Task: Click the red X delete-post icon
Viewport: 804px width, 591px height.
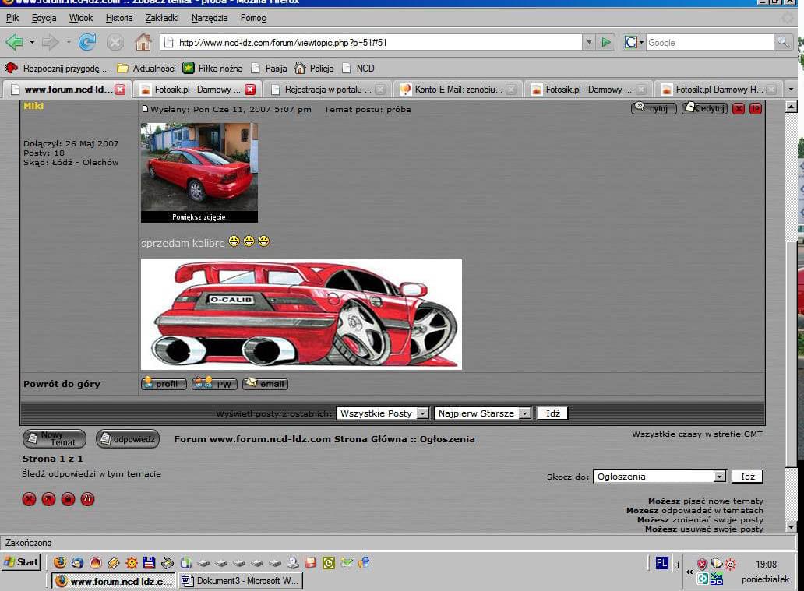Action: pos(739,109)
